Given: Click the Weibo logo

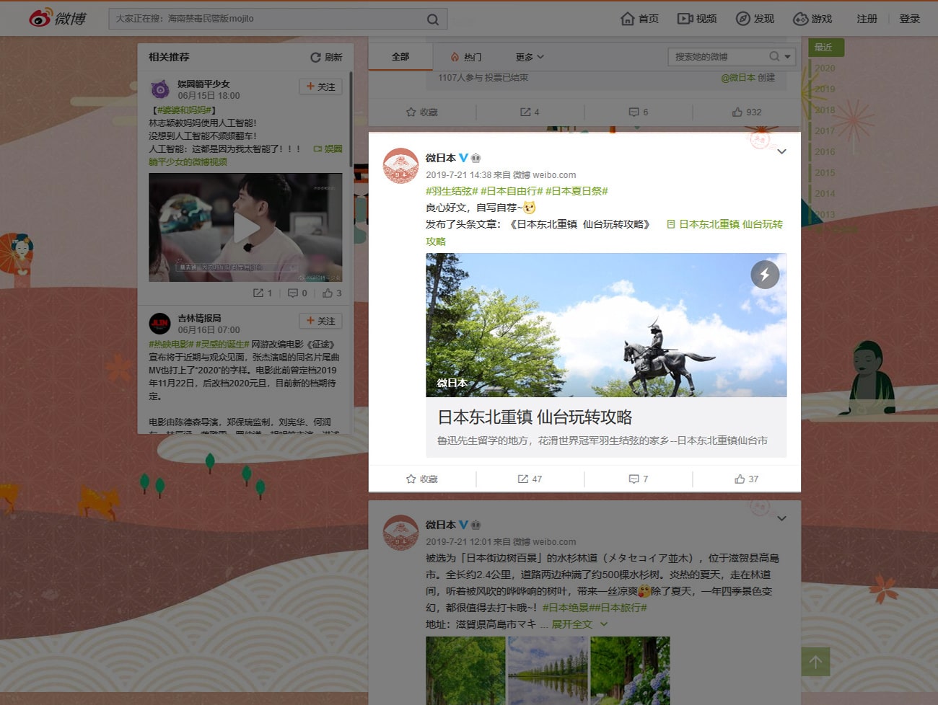Looking at the screenshot, I should coord(57,18).
